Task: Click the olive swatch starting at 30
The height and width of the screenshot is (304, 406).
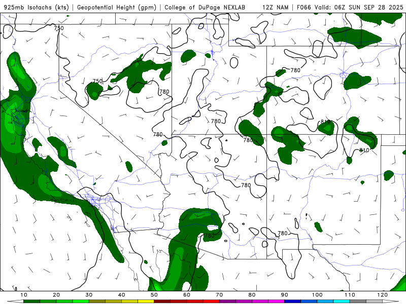Action: [97, 301]
